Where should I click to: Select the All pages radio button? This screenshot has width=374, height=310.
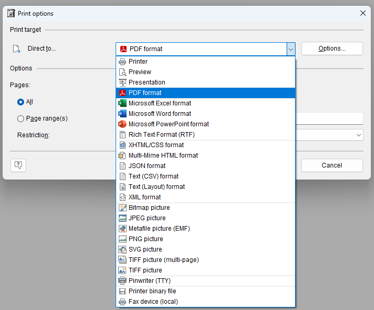click(21, 102)
